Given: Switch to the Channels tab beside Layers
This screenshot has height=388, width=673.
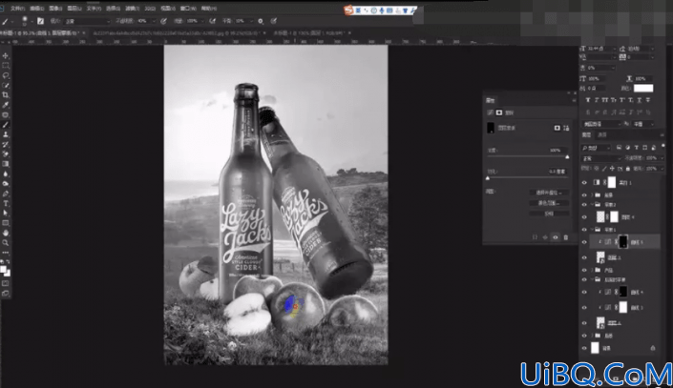Looking at the screenshot, I should (x=602, y=135).
